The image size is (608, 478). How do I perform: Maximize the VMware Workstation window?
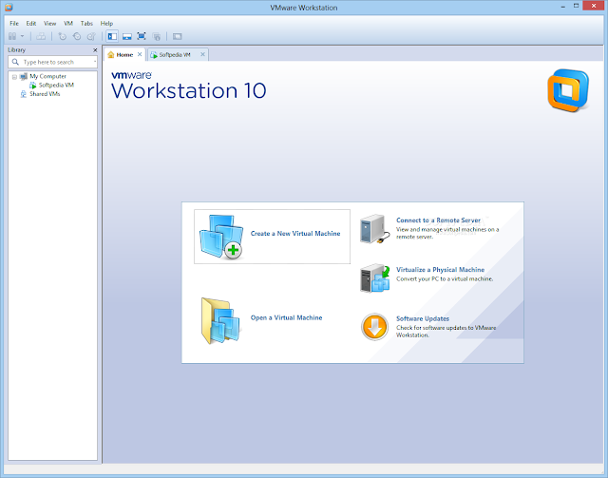577,6
